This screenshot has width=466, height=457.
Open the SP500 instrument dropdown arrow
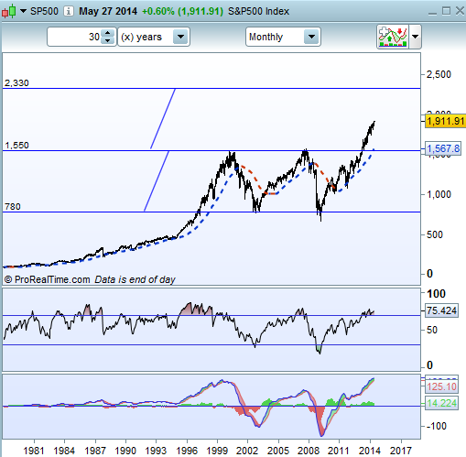pos(23,11)
